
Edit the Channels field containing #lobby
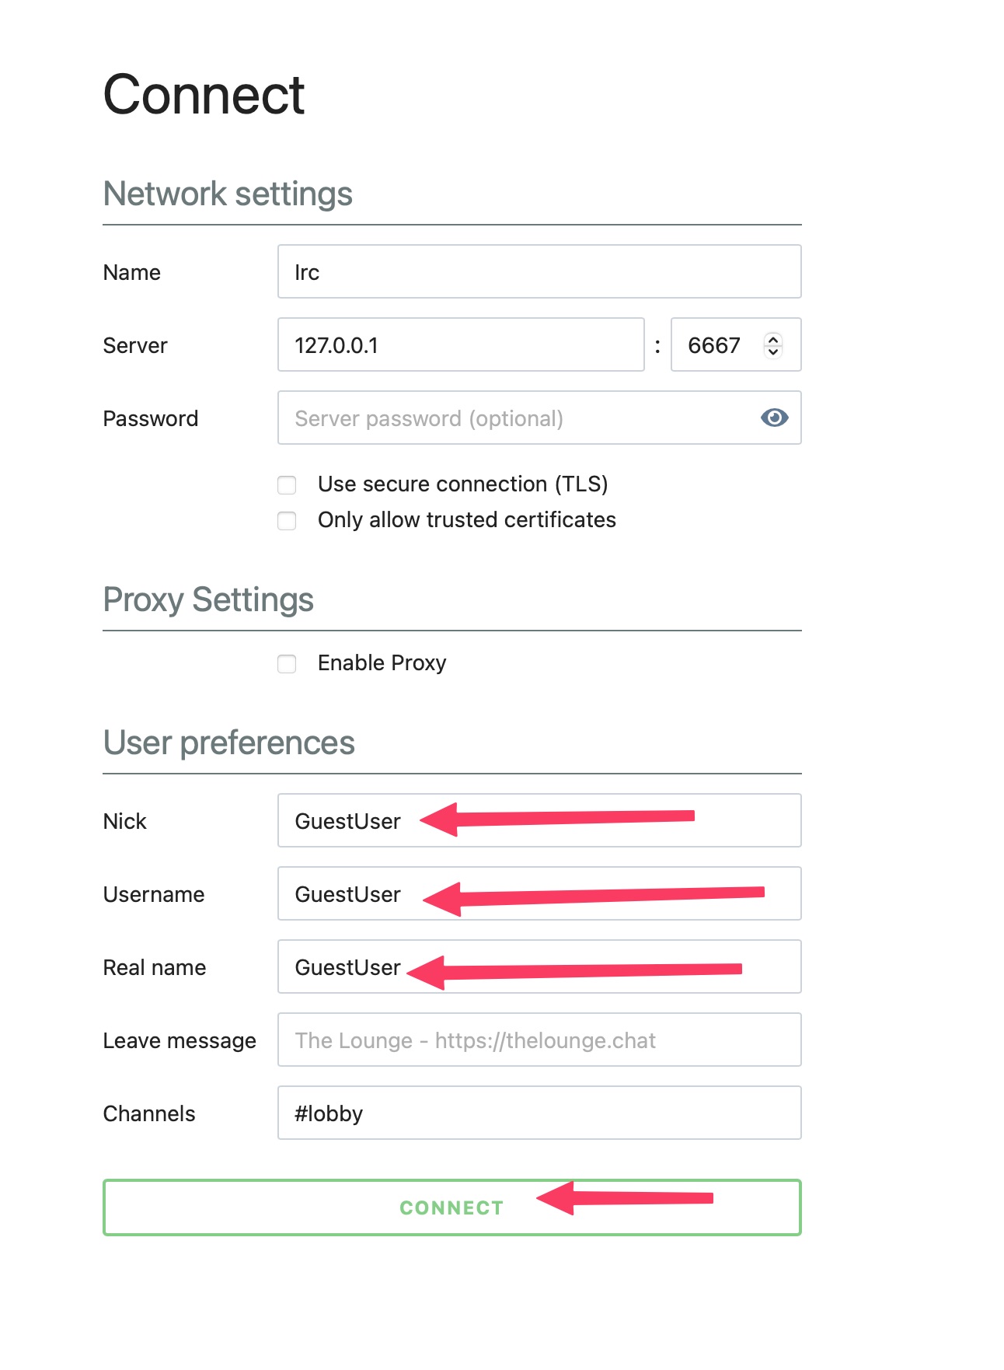click(x=539, y=1113)
